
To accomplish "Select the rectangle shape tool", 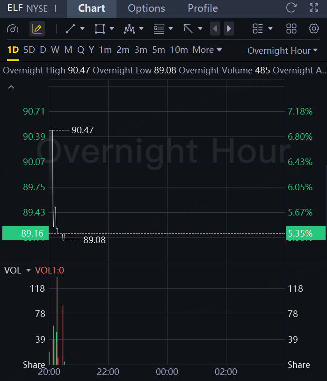I will pos(100,29).
